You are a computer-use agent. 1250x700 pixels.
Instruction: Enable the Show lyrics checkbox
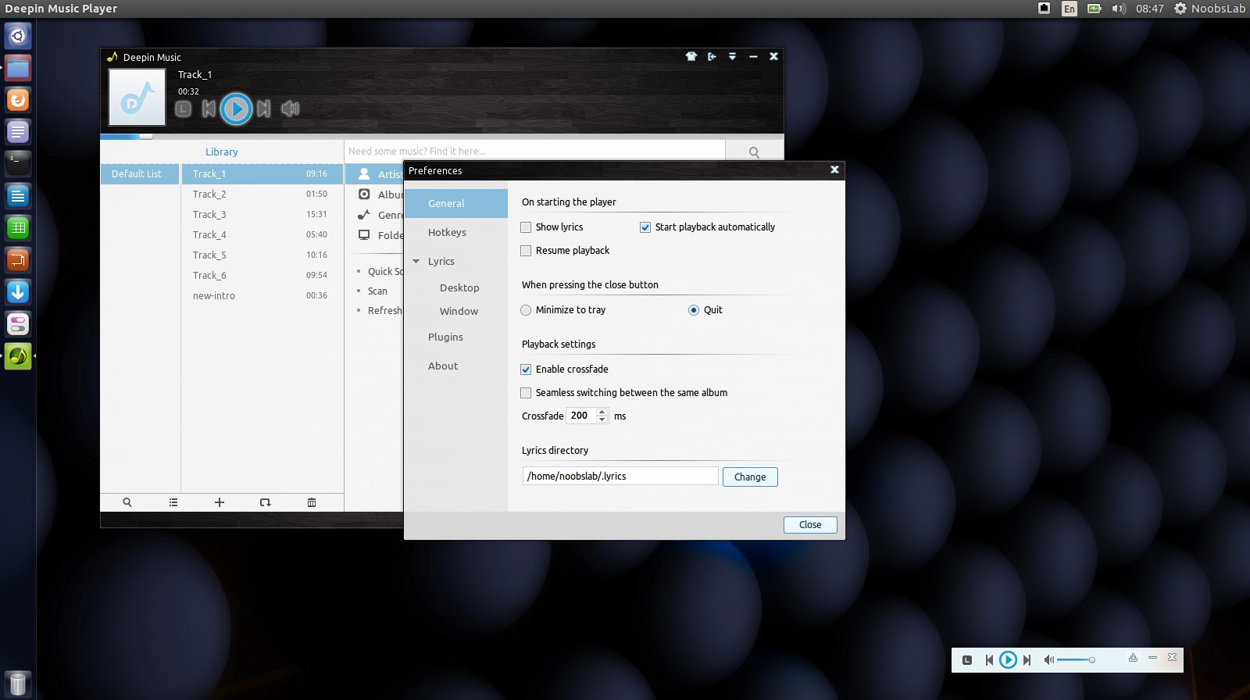click(526, 227)
